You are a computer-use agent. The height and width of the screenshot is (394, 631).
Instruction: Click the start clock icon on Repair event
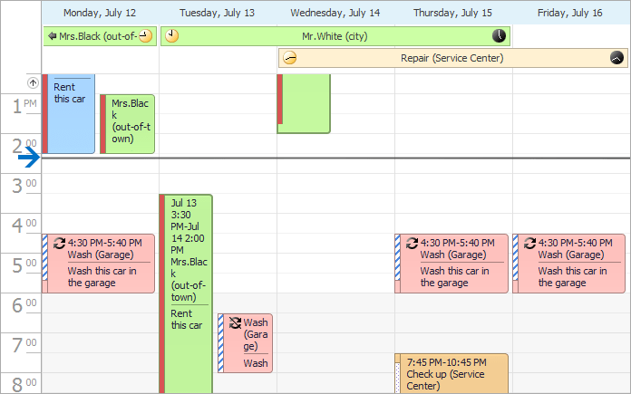289,58
